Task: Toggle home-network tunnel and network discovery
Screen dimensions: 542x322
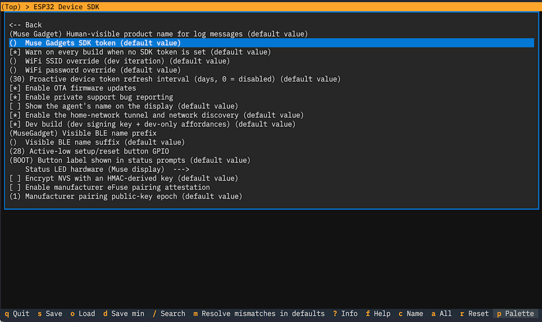Action: (157, 115)
